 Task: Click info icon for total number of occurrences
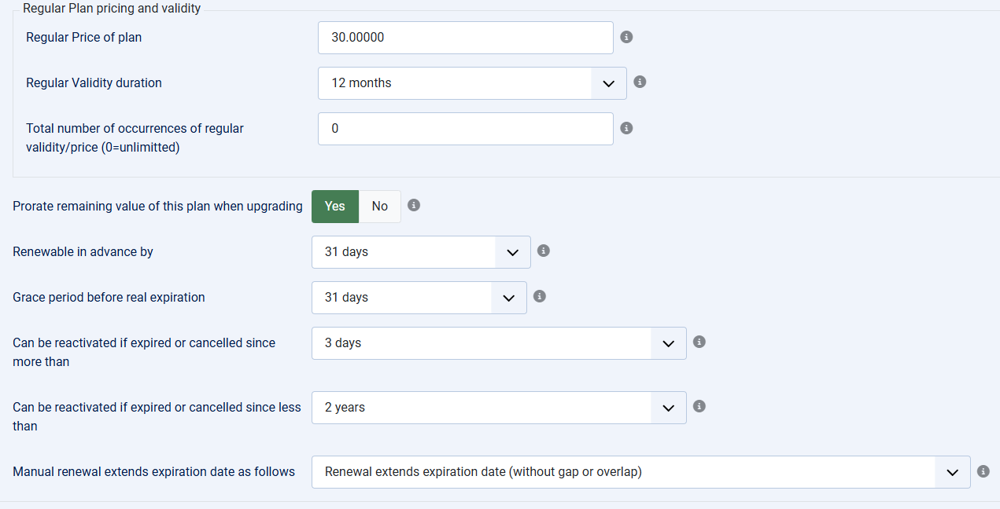(626, 128)
